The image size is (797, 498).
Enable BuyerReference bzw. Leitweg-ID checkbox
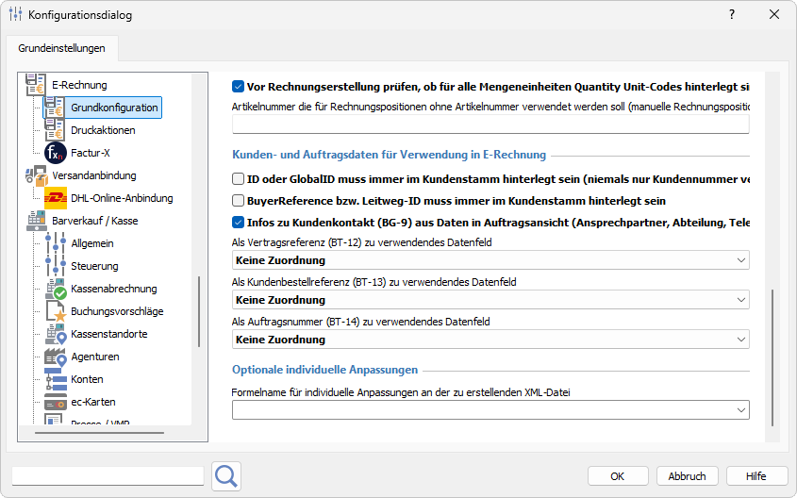[x=238, y=201]
